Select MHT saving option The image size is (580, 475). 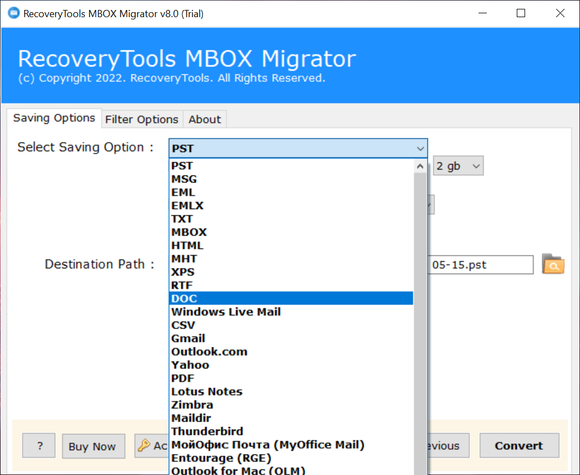pos(291,259)
